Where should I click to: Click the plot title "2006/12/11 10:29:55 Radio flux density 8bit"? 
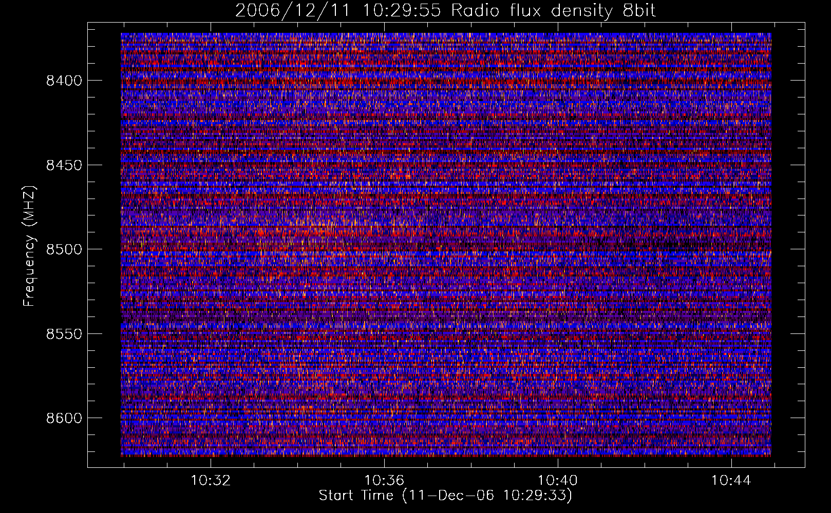(x=445, y=10)
